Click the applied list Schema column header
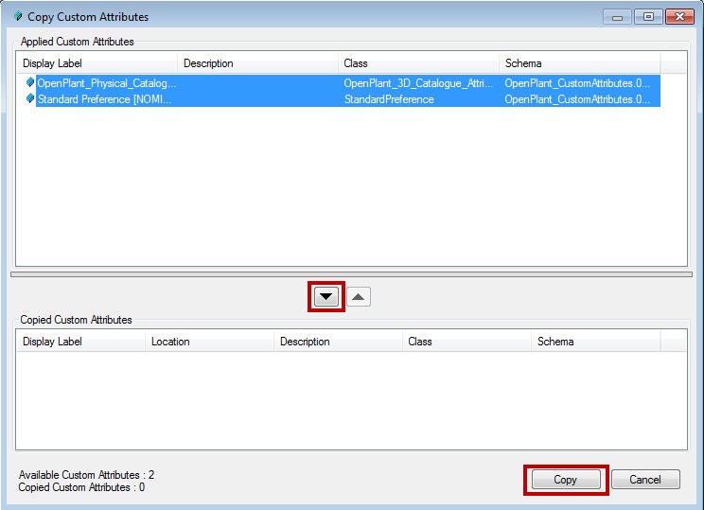704x510 pixels. pyautogui.click(x=579, y=63)
